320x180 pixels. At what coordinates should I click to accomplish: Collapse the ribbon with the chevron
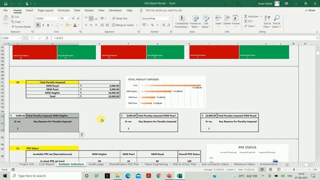click(317, 32)
